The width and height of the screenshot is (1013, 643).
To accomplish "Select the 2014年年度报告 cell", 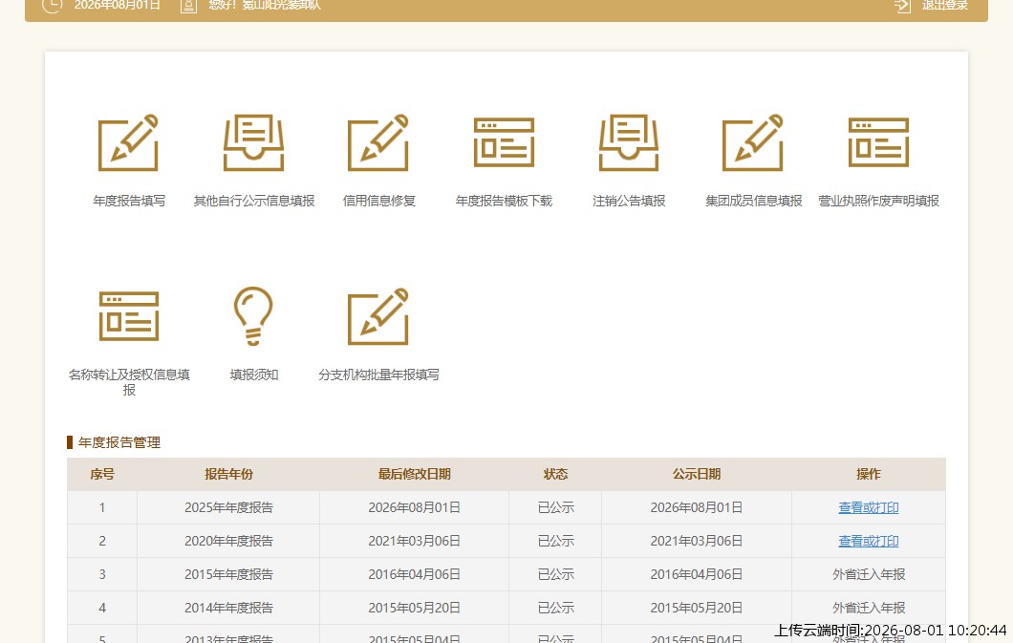I will (228, 609).
